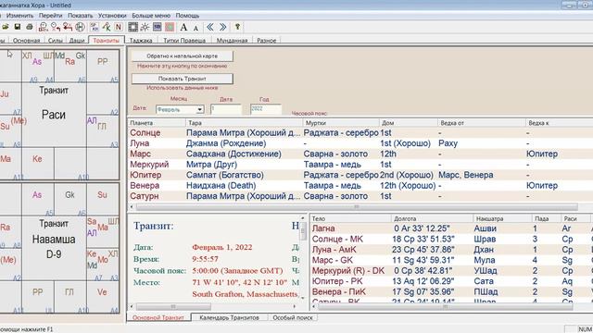593x333 pixels.
Task: Open the Перейти menu
Action: [50, 16]
